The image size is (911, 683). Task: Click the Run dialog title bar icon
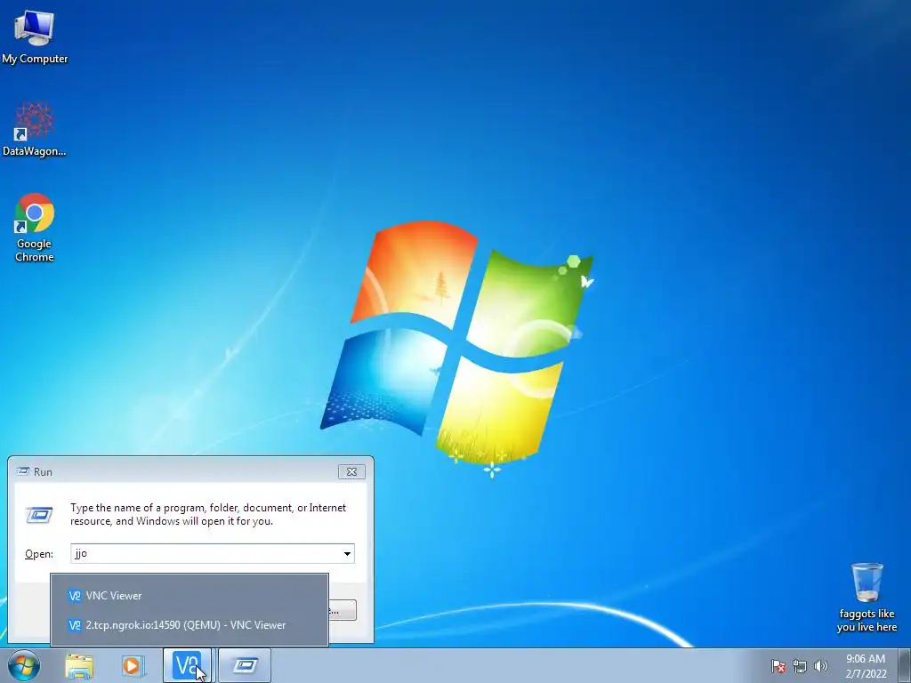[22, 471]
